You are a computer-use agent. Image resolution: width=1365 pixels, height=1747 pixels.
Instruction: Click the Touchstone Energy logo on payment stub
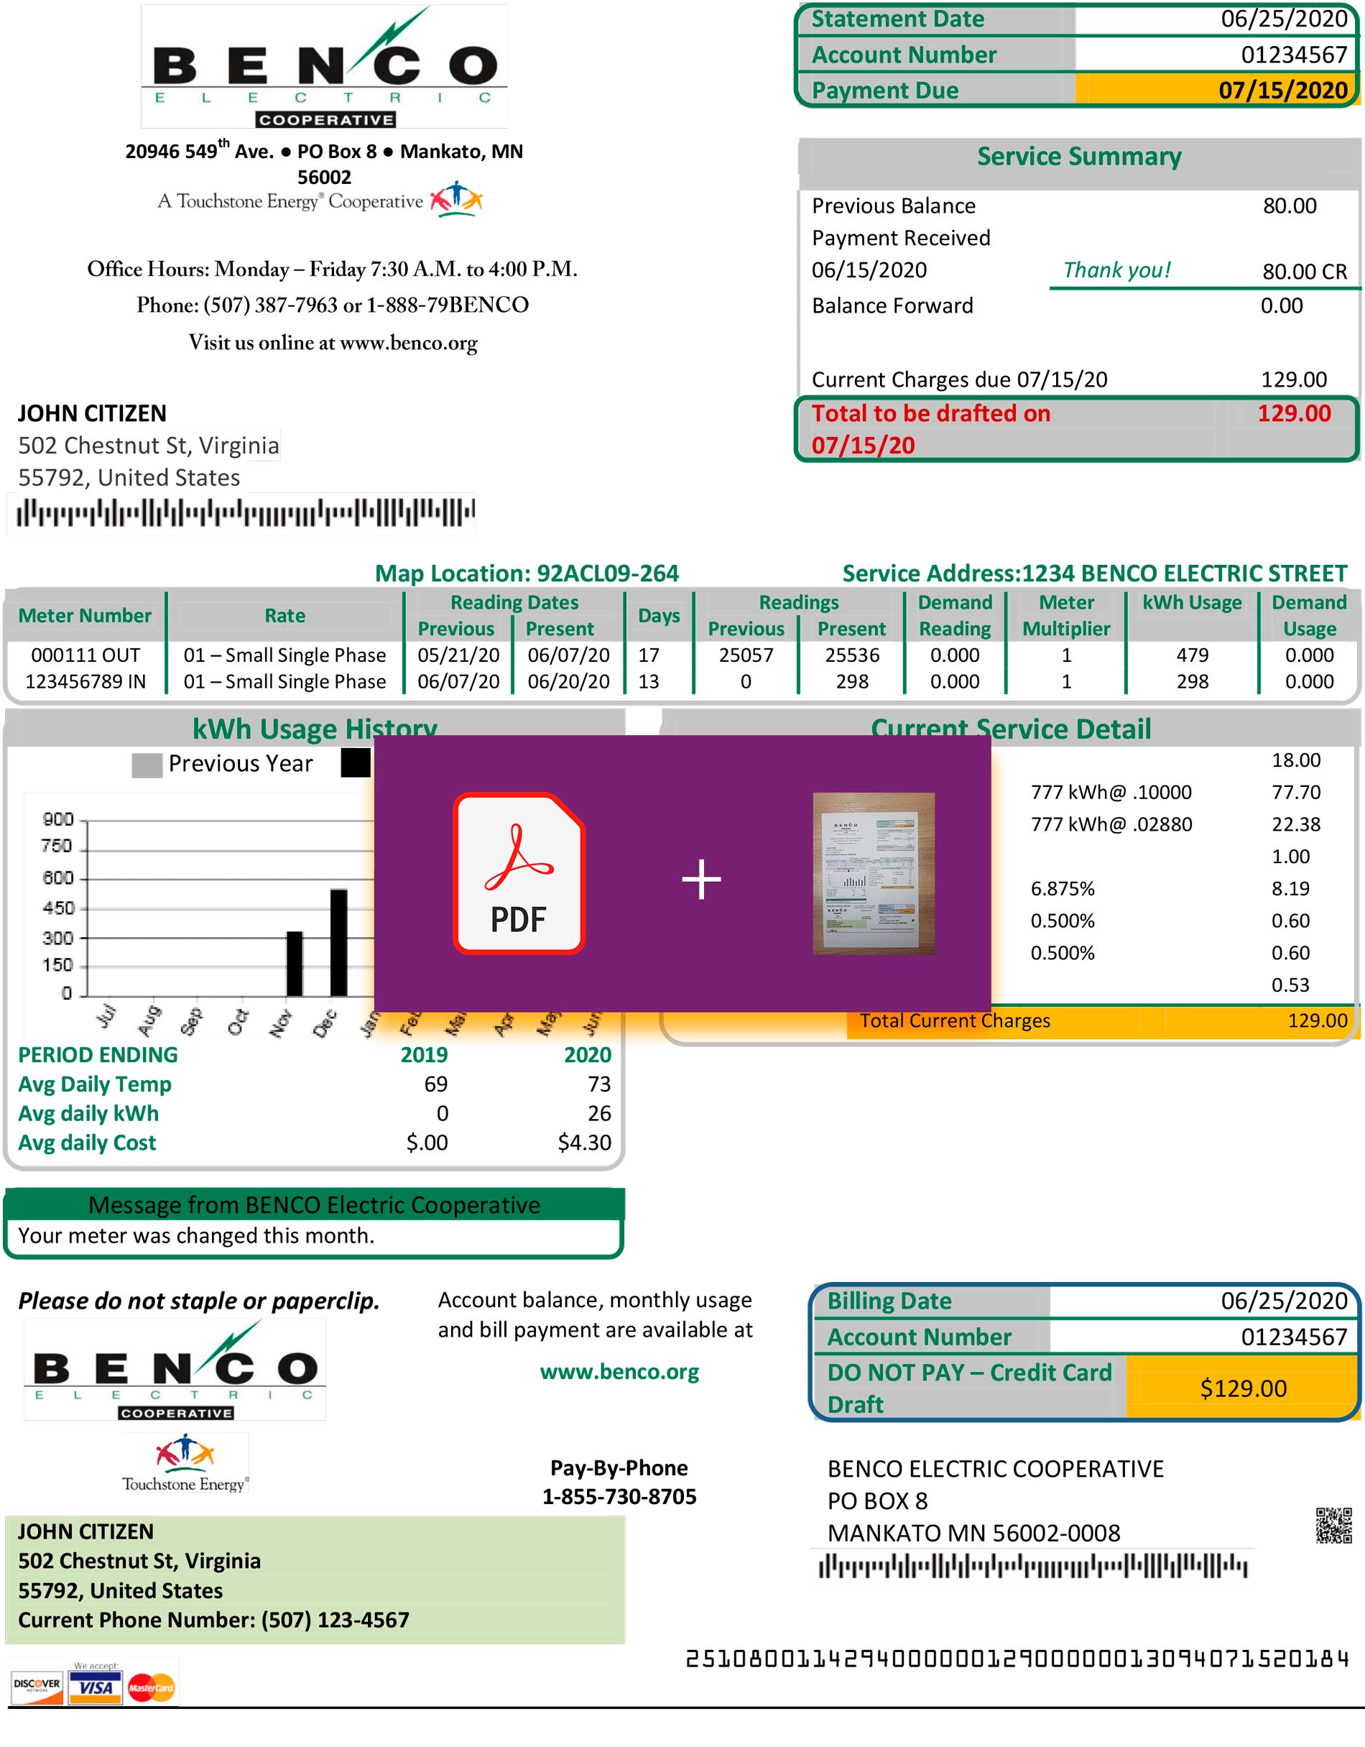pos(185,1463)
